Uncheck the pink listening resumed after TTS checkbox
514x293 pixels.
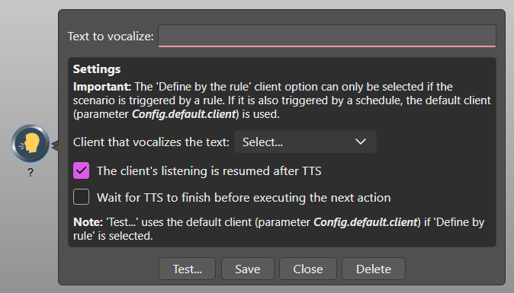point(82,170)
